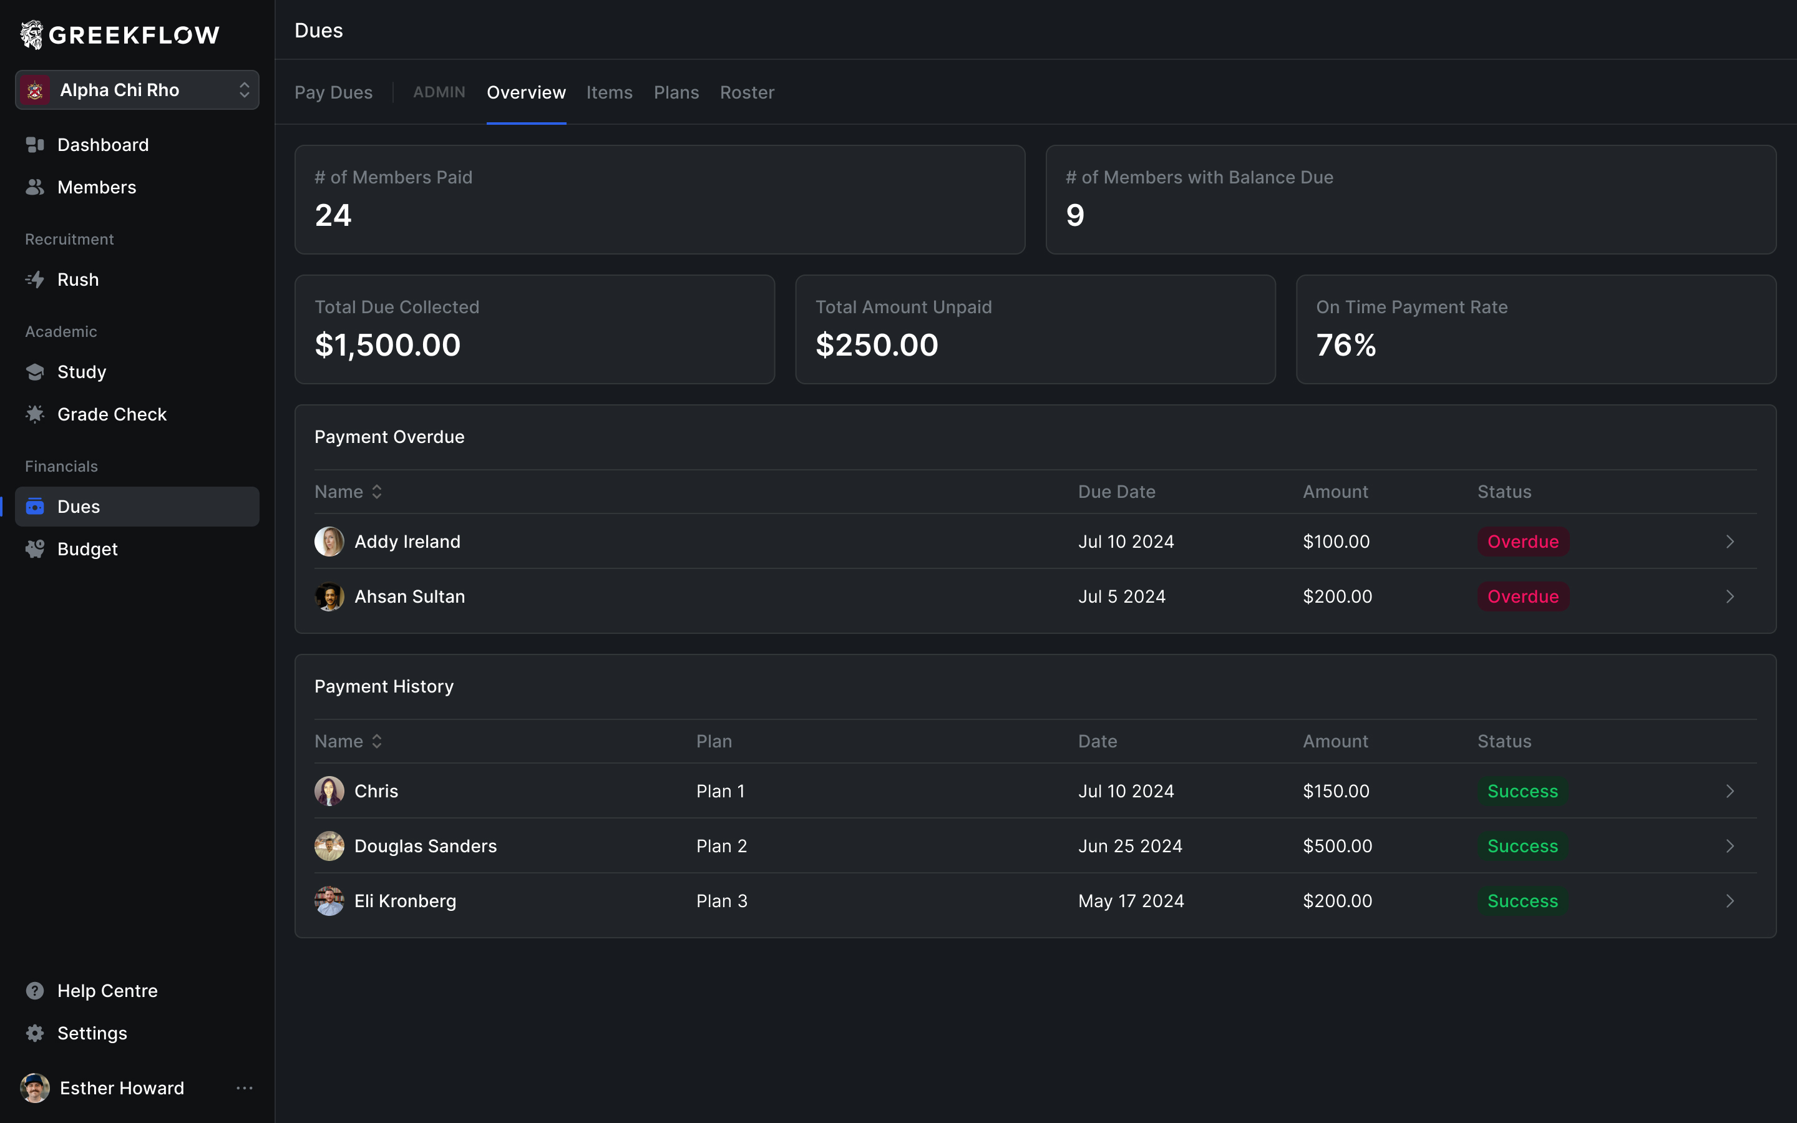Click the On Time Payment Rate 76% value
Viewport: 1797px width, 1123px height.
tap(1345, 344)
